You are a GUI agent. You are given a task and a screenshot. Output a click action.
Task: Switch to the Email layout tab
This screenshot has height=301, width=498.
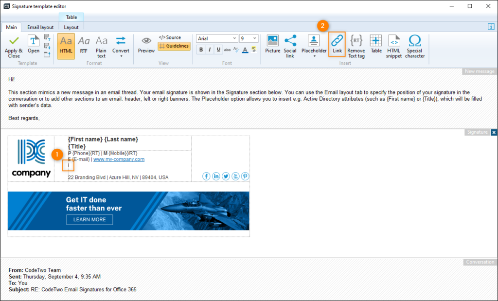40,27
